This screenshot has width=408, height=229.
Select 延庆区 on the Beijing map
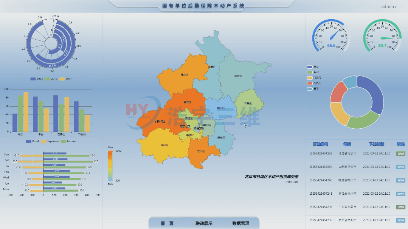point(184,75)
